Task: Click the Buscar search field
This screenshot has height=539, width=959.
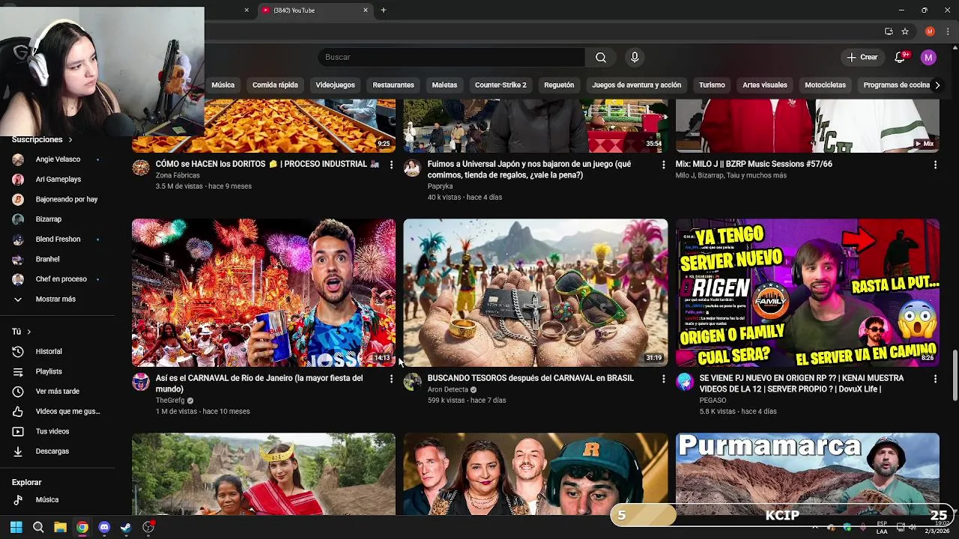Action: [451, 58]
